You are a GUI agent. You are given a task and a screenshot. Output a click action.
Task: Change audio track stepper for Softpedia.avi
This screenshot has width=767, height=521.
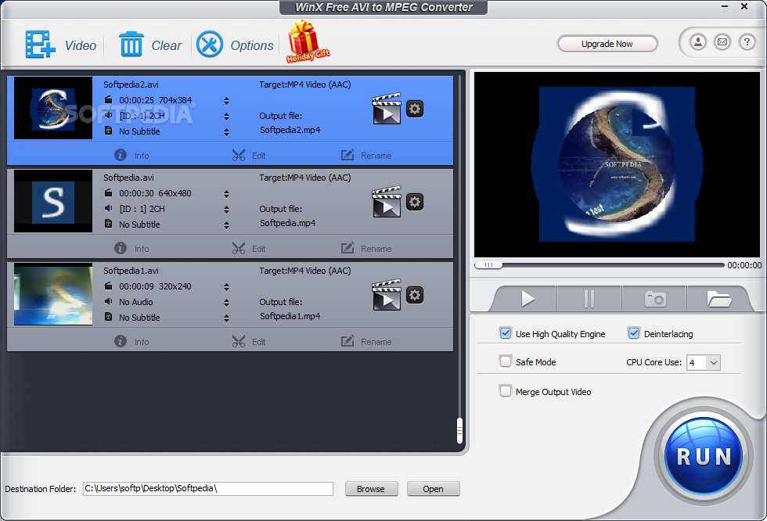(226, 209)
